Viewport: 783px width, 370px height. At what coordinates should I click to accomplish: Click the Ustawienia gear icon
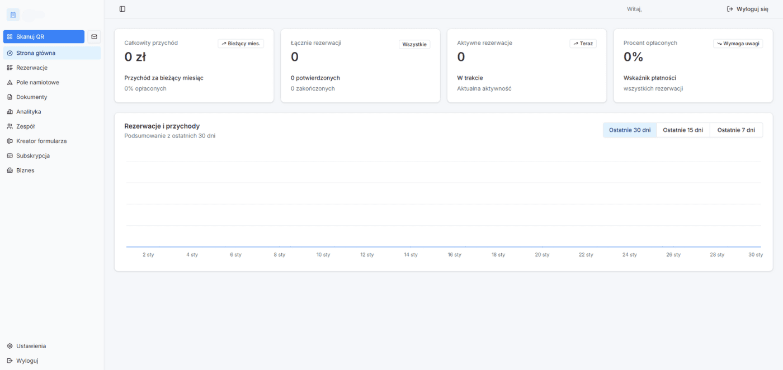[10, 346]
